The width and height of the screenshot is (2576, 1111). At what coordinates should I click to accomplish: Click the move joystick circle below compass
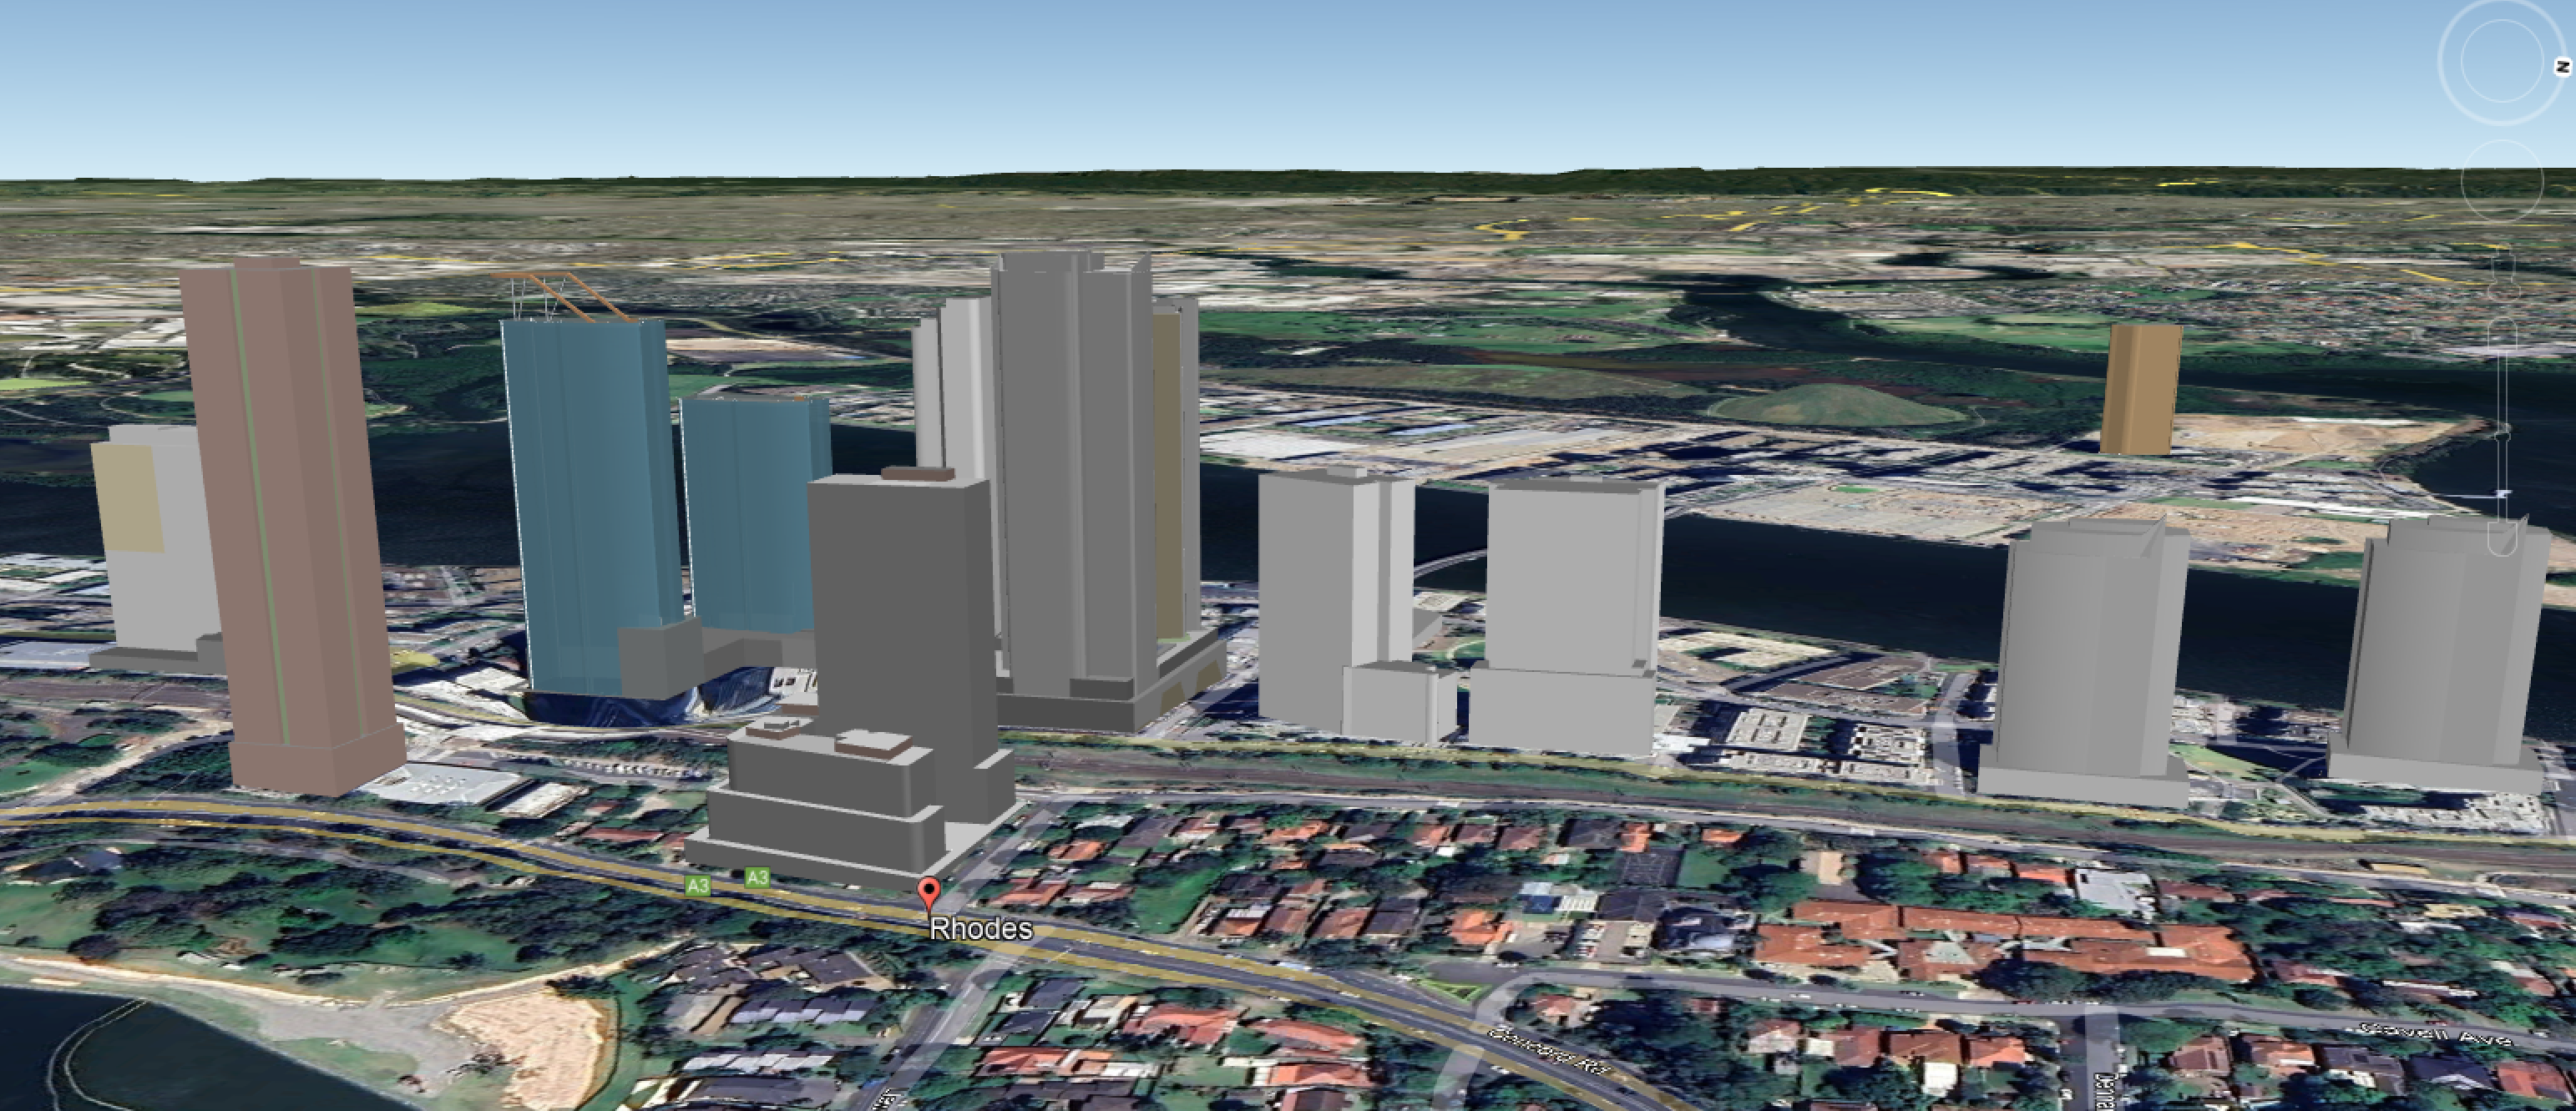click(2502, 181)
